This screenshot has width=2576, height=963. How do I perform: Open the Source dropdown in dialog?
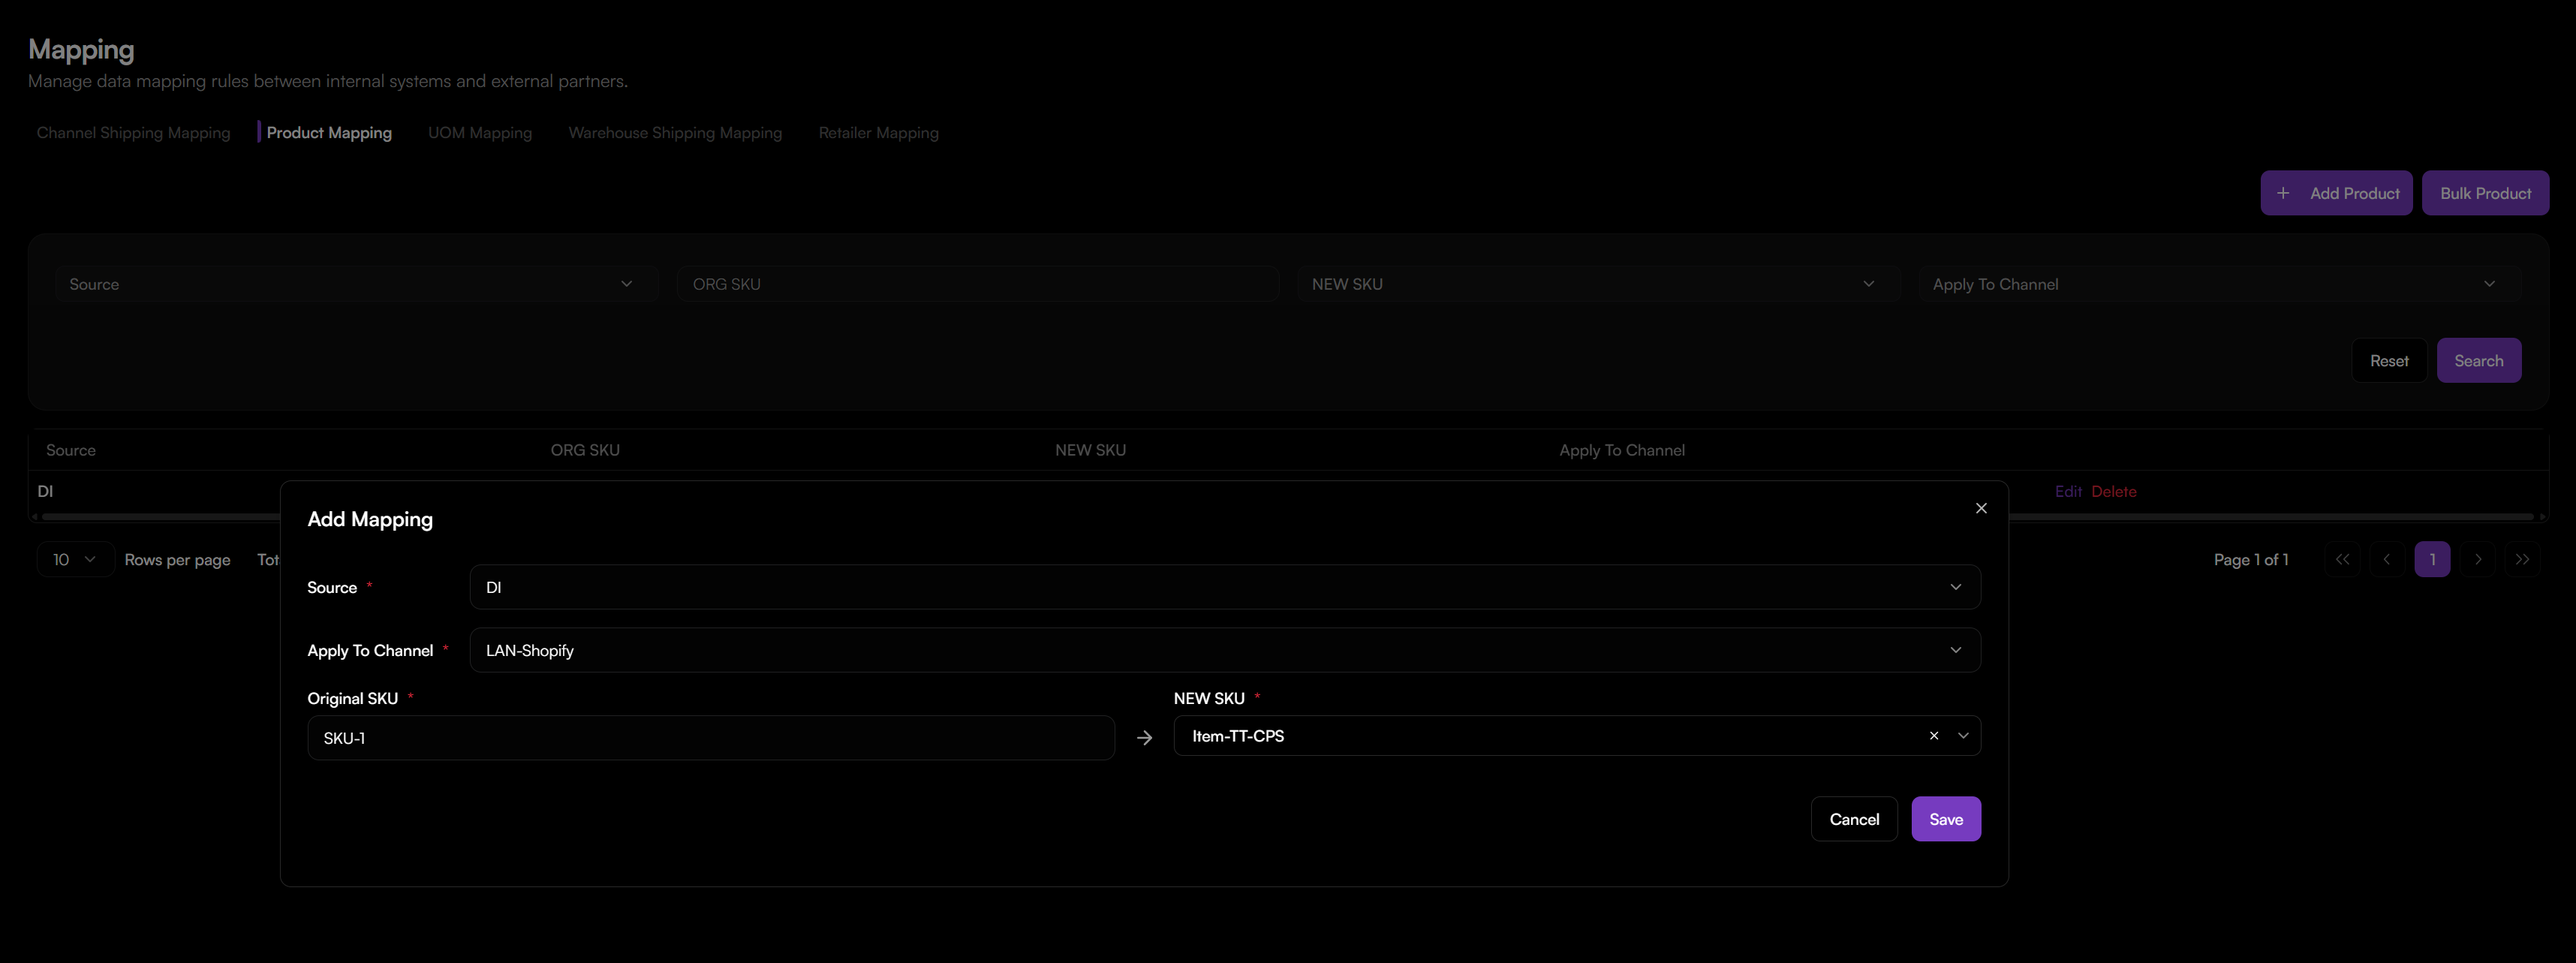pyautogui.click(x=1224, y=587)
